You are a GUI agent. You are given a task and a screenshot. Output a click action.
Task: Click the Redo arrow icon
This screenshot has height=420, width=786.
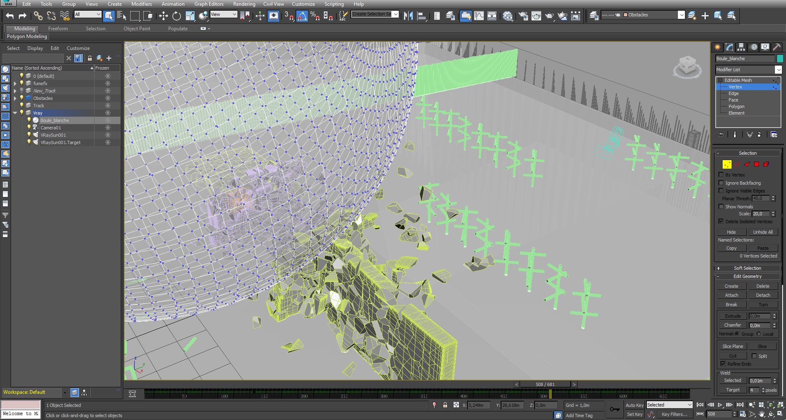click(23, 16)
